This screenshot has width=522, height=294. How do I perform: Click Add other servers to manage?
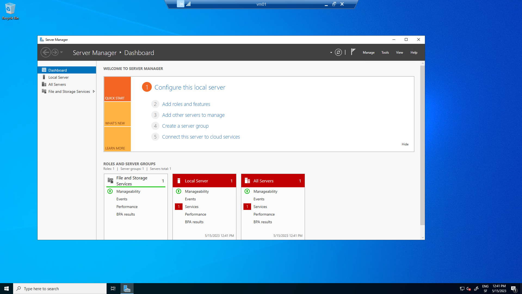point(193,115)
